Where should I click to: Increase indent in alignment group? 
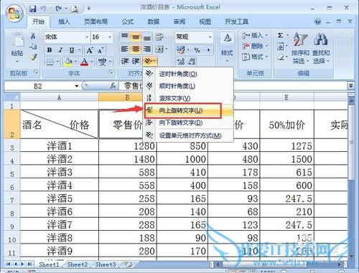coord(136,62)
